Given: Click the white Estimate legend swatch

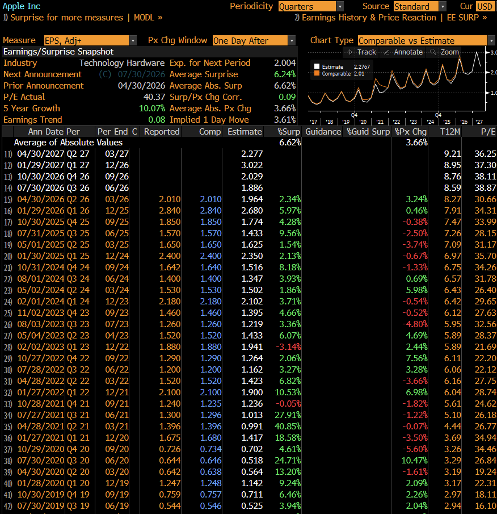Looking at the screenshot, I should pos(317,66).
